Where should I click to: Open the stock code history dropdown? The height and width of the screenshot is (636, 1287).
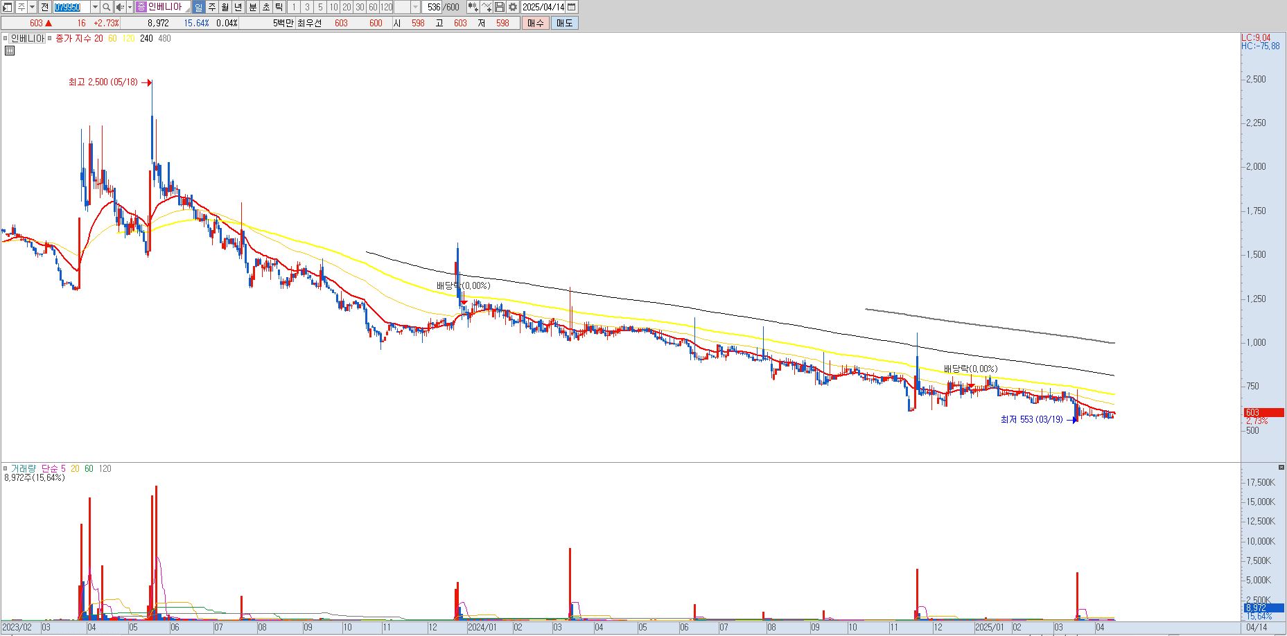pyautogui.click(x=95, y=7)
